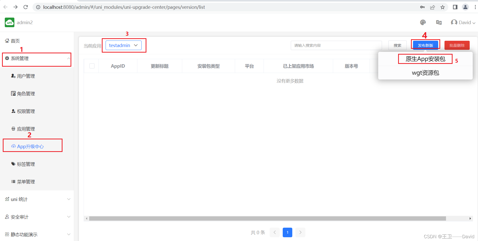Image resolution: width=478 pixels, height=241 pixels.
Task: Open 菜单管理 in the sidebar
Action: coord(37,182)
